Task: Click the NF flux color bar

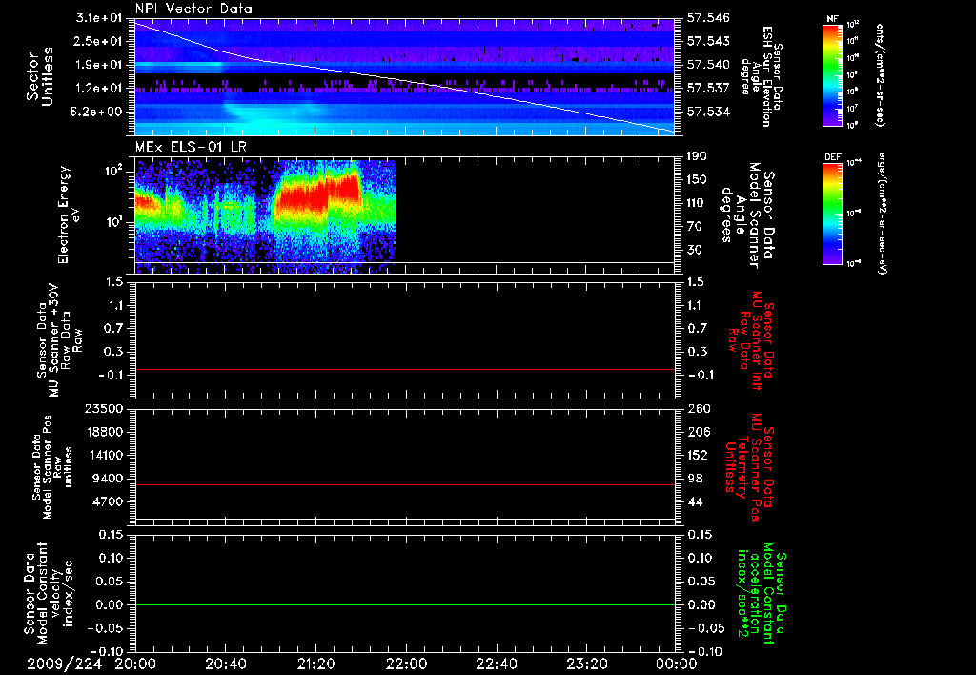Action: point(832,75)
